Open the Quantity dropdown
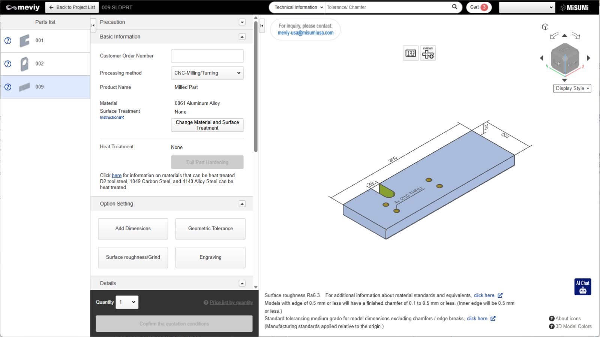Image resolution: width=600 pixels, height=337 pixels. (x=127, y=302)
